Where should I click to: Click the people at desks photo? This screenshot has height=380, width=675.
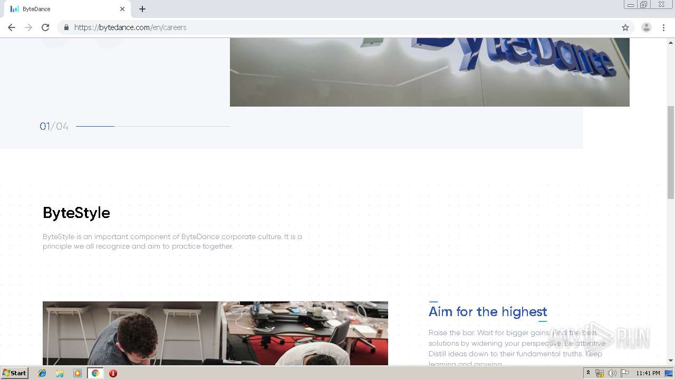click(215, 333)
